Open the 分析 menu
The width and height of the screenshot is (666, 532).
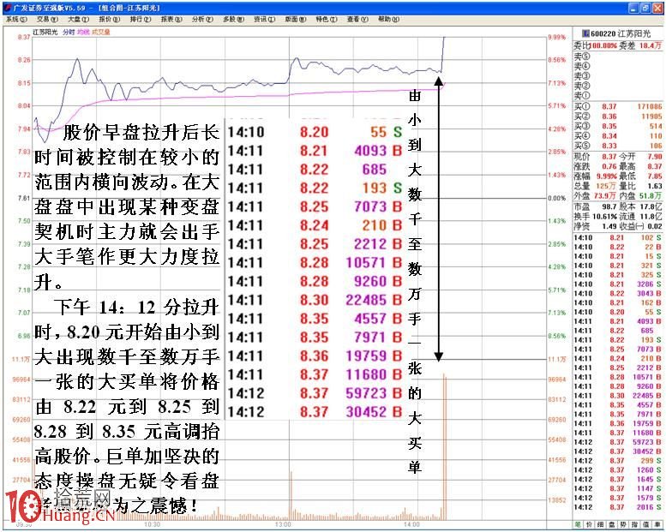202,19
